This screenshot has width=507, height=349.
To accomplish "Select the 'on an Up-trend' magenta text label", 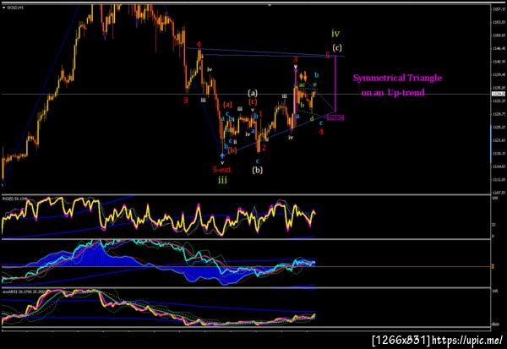I will [x=393, y=93].
